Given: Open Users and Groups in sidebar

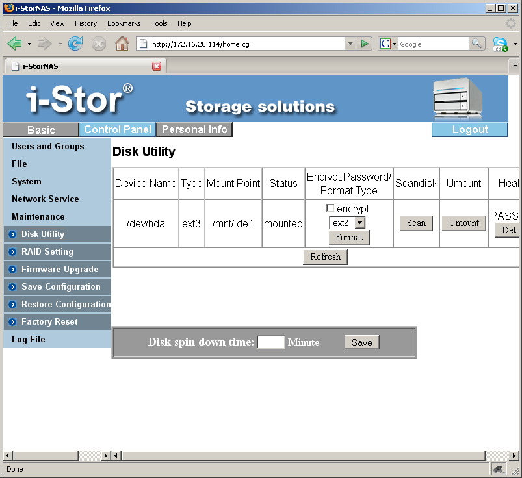Looking at the screenshot, I should coord(48,146).
